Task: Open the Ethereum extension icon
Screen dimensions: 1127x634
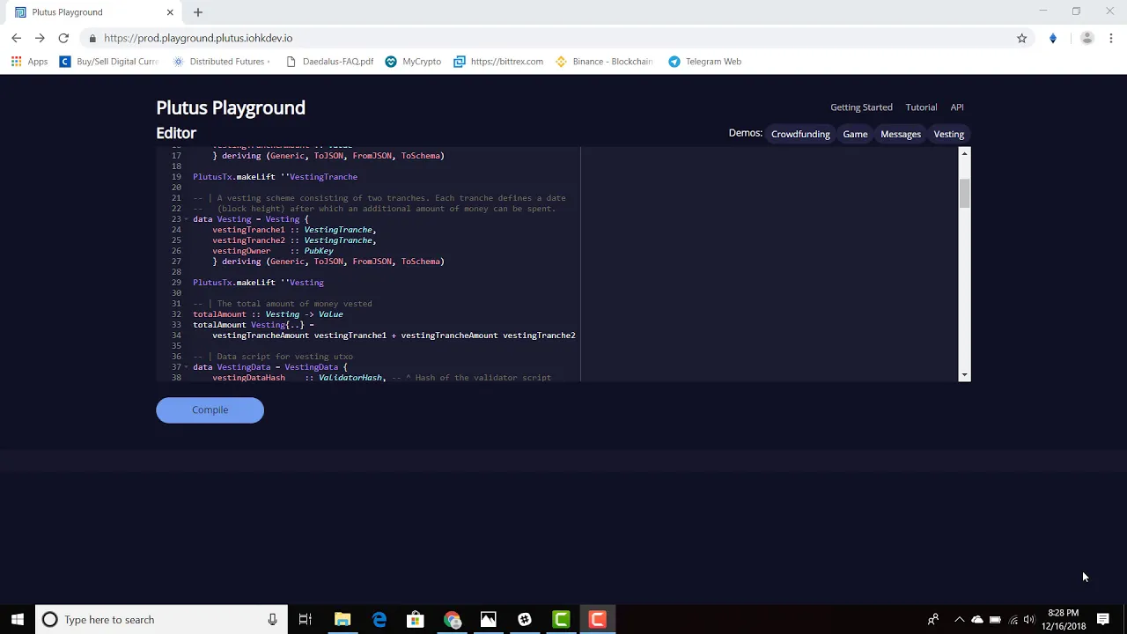Action: click(1052, 38)
